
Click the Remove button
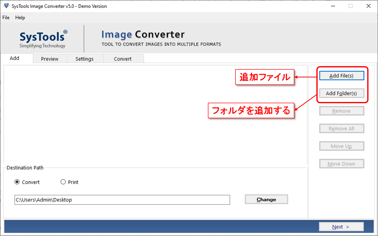(341, 111)
